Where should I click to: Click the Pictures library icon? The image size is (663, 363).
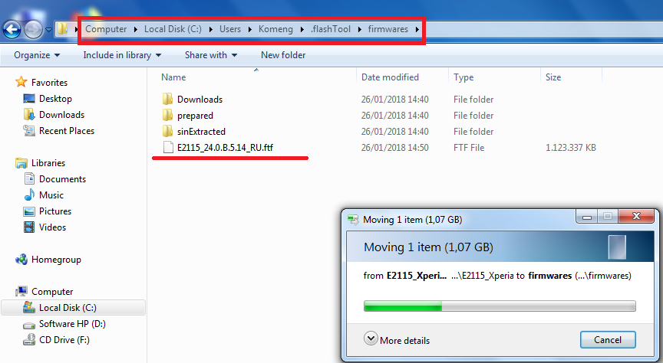pyautogui.click(x=29, y=211)
